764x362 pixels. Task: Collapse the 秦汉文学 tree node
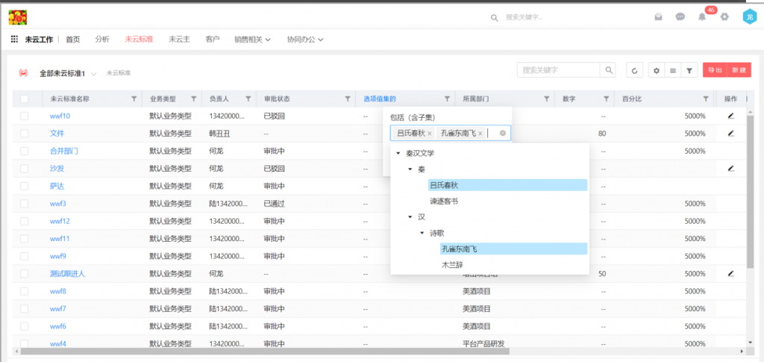398,153
